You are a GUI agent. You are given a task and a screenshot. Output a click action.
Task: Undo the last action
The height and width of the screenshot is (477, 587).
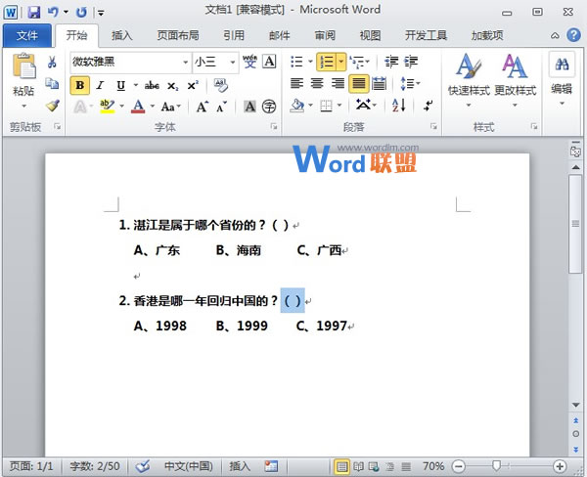(x=53, y=12)
